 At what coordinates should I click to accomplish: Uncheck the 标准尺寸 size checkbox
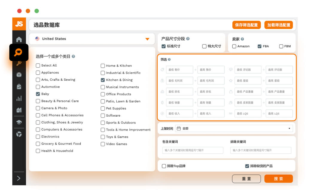(163, 46)
